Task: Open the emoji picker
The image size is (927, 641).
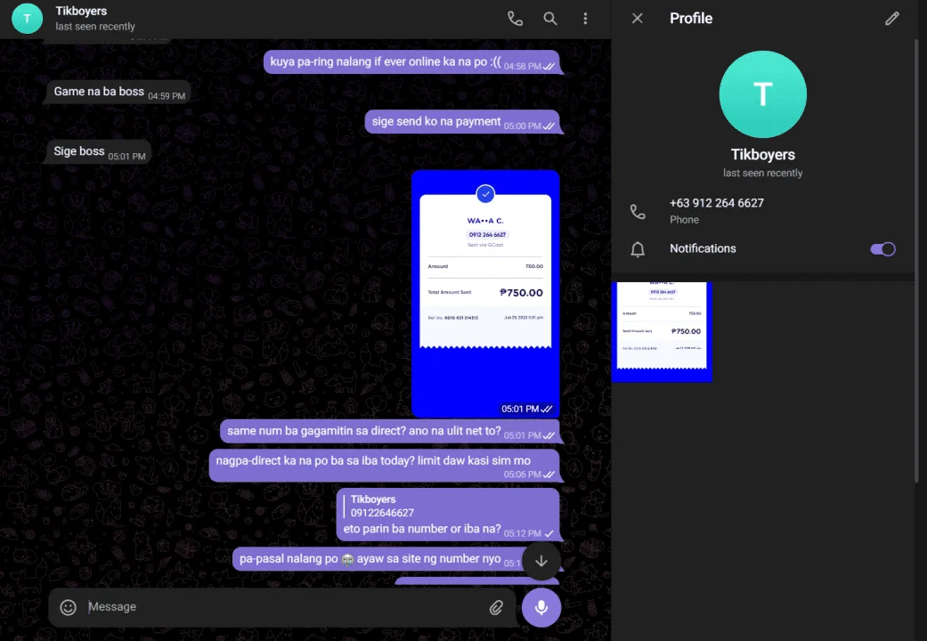Action: click(68, 607)
